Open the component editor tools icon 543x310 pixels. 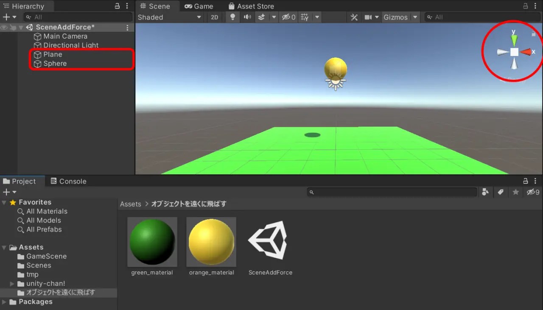(354, 17)
